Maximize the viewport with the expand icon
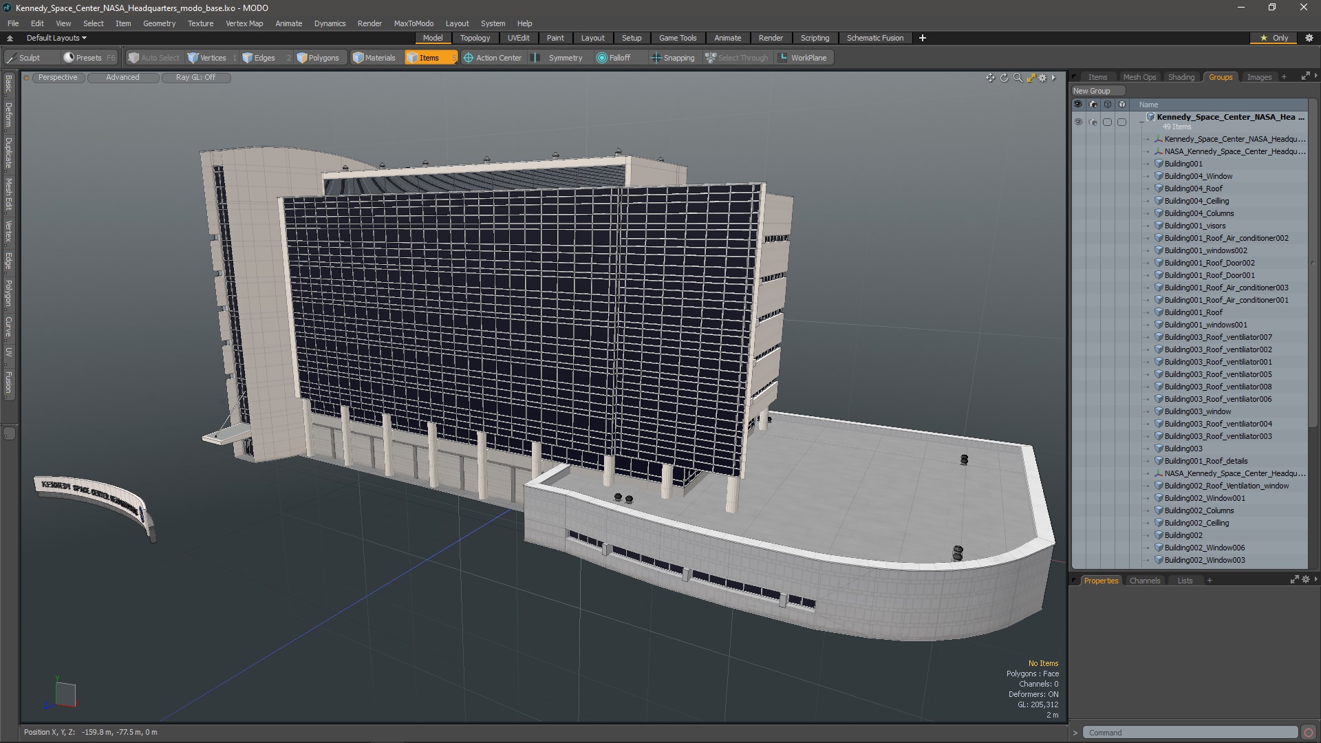This screenshot has width=1321, height=743. [1031, 78]
